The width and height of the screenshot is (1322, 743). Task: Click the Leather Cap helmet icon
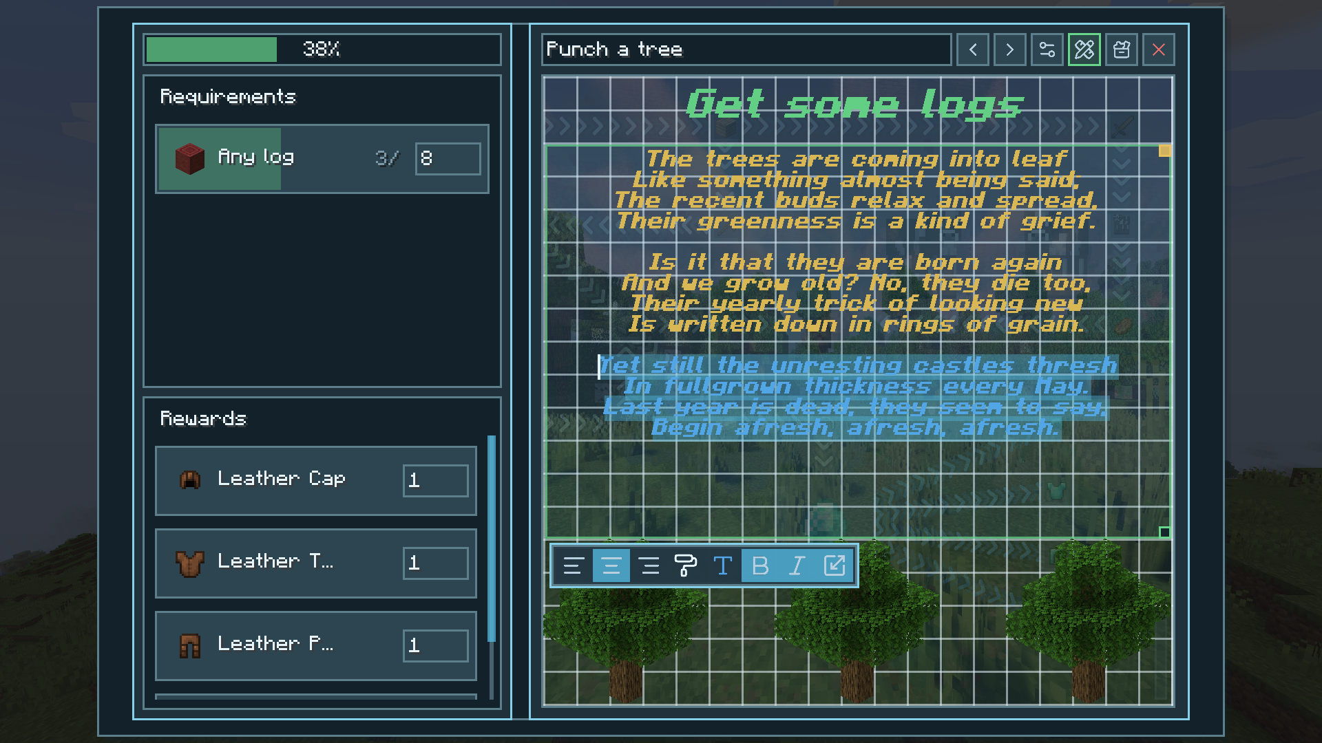pyautogui.click(x=190, y=480)
